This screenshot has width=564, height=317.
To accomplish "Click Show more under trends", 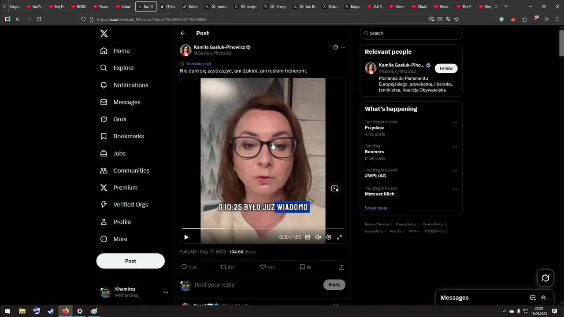I will tap(376, 208).
